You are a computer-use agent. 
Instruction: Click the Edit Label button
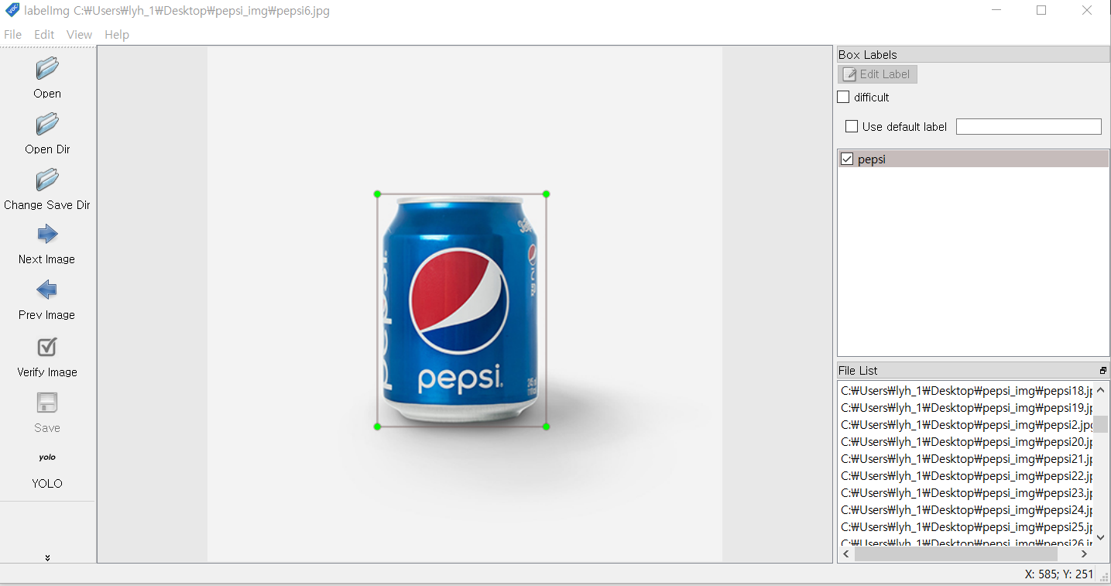tap(877, 74)
